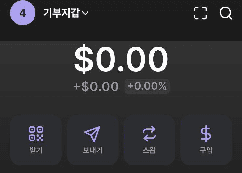Open the 스왑 swap tile

(149, 140)
